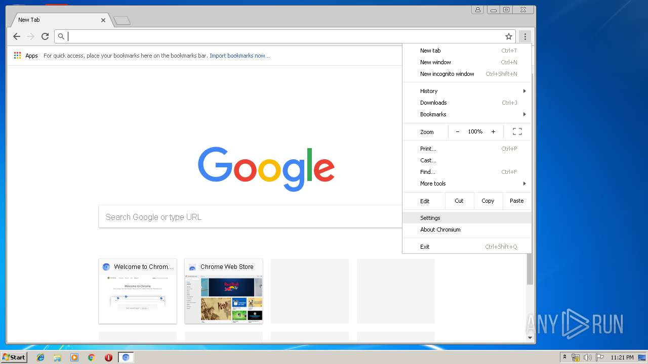
Task: Click the Show desktop button in the tray
Action: click(x=642, y=357)
